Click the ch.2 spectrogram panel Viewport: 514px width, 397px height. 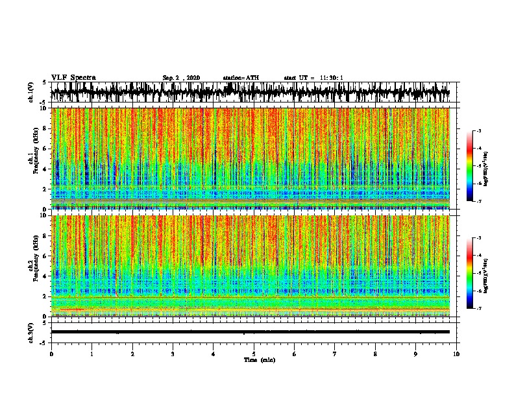[250, 266]
